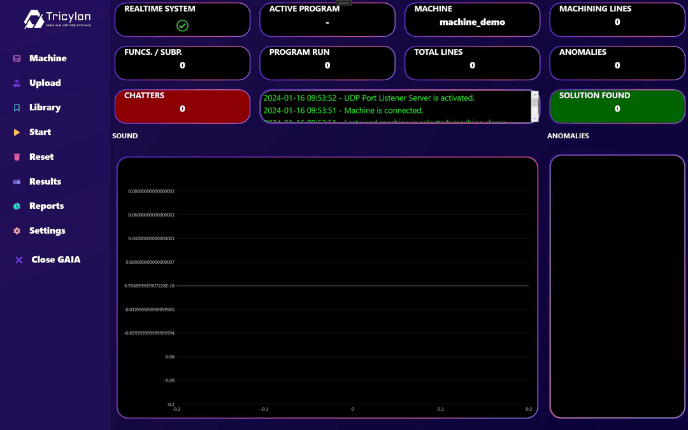Click the Settings gear icon

17,231
